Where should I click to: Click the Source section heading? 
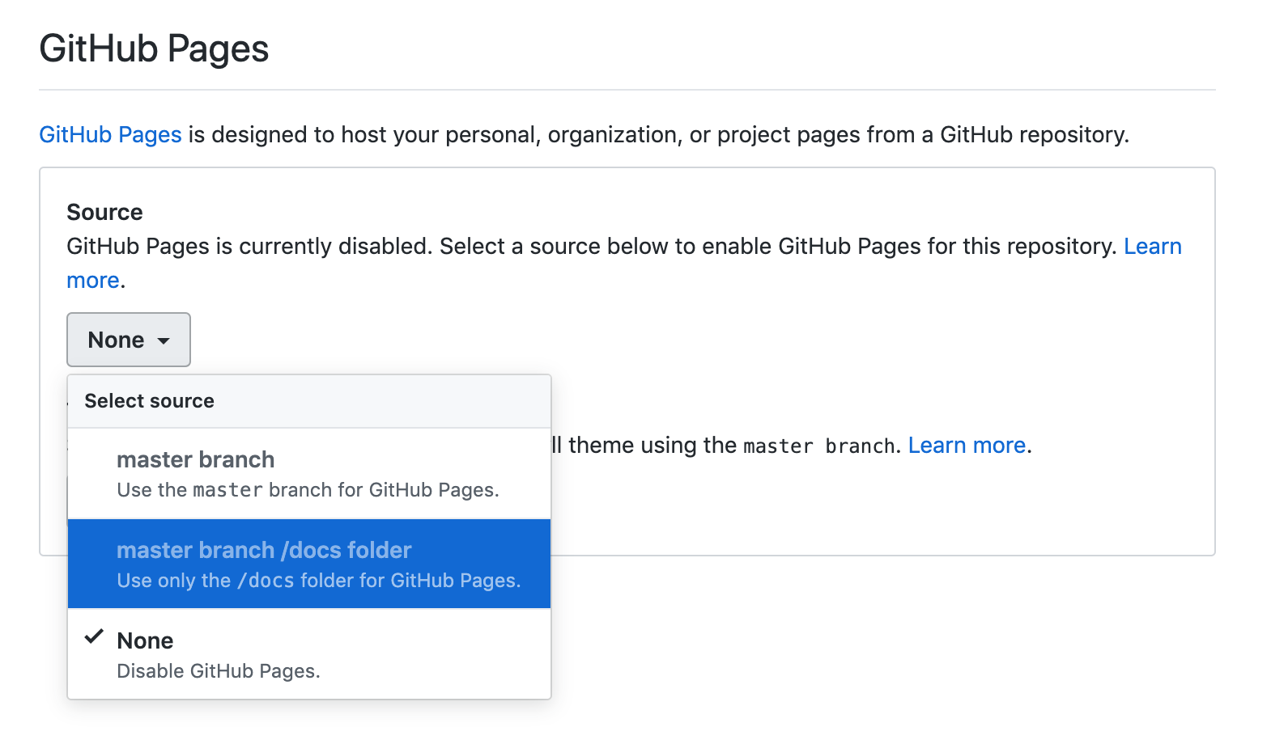[104, 212]
